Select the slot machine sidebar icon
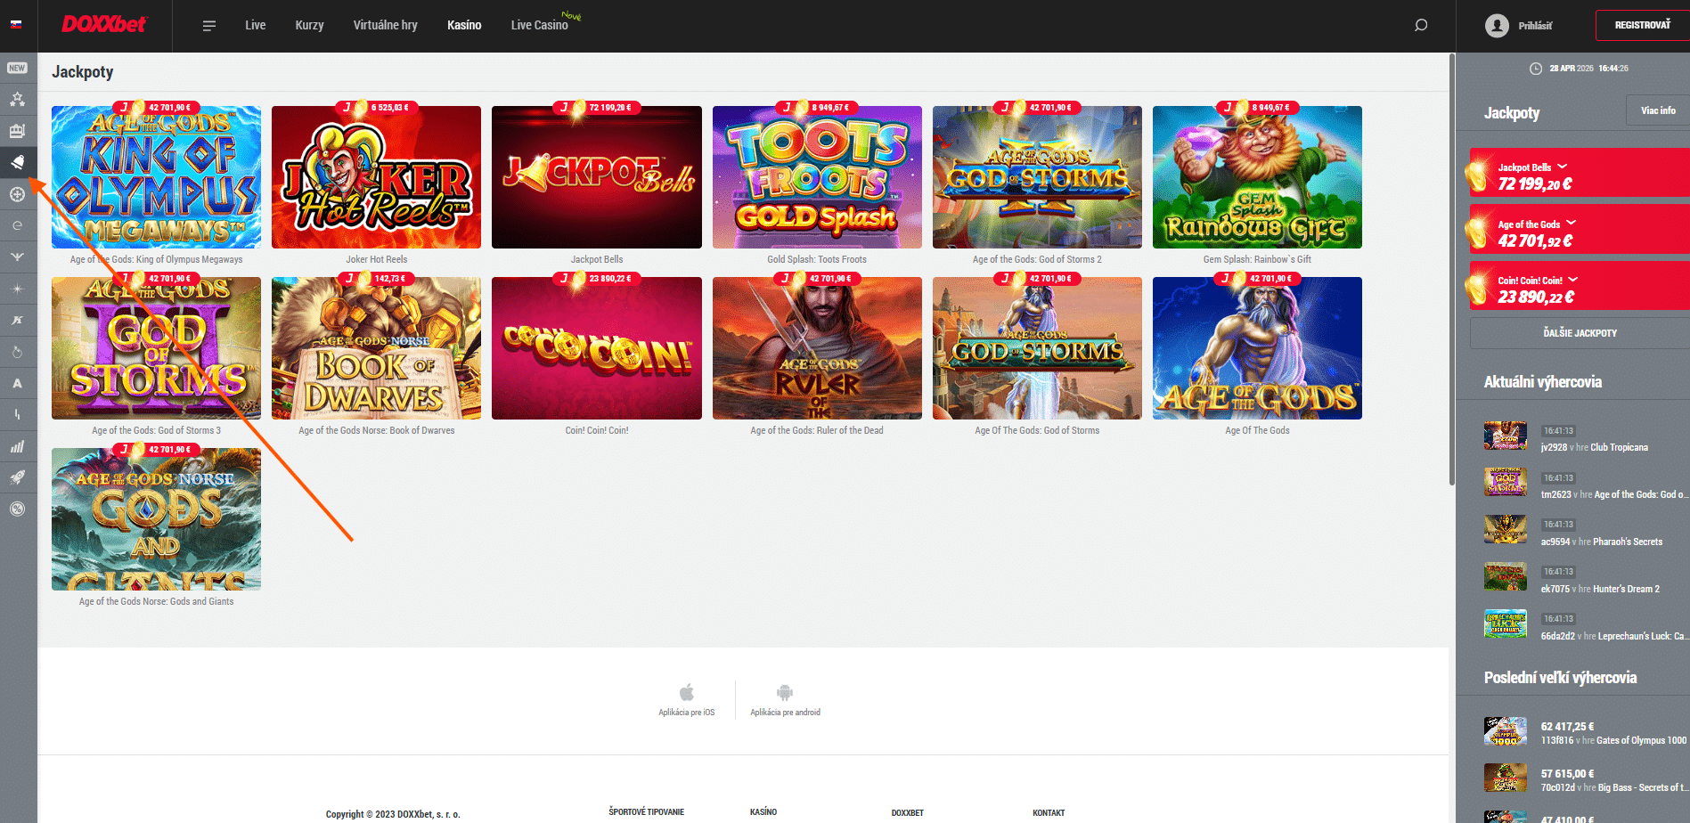Viewport: 1690px width, 823px height. pos(17,131)
